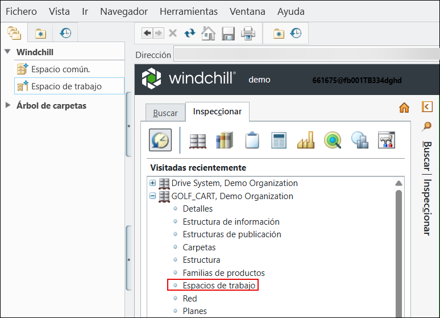Click the orange pin icon
The image size is (440, 318).
[426, 126]
